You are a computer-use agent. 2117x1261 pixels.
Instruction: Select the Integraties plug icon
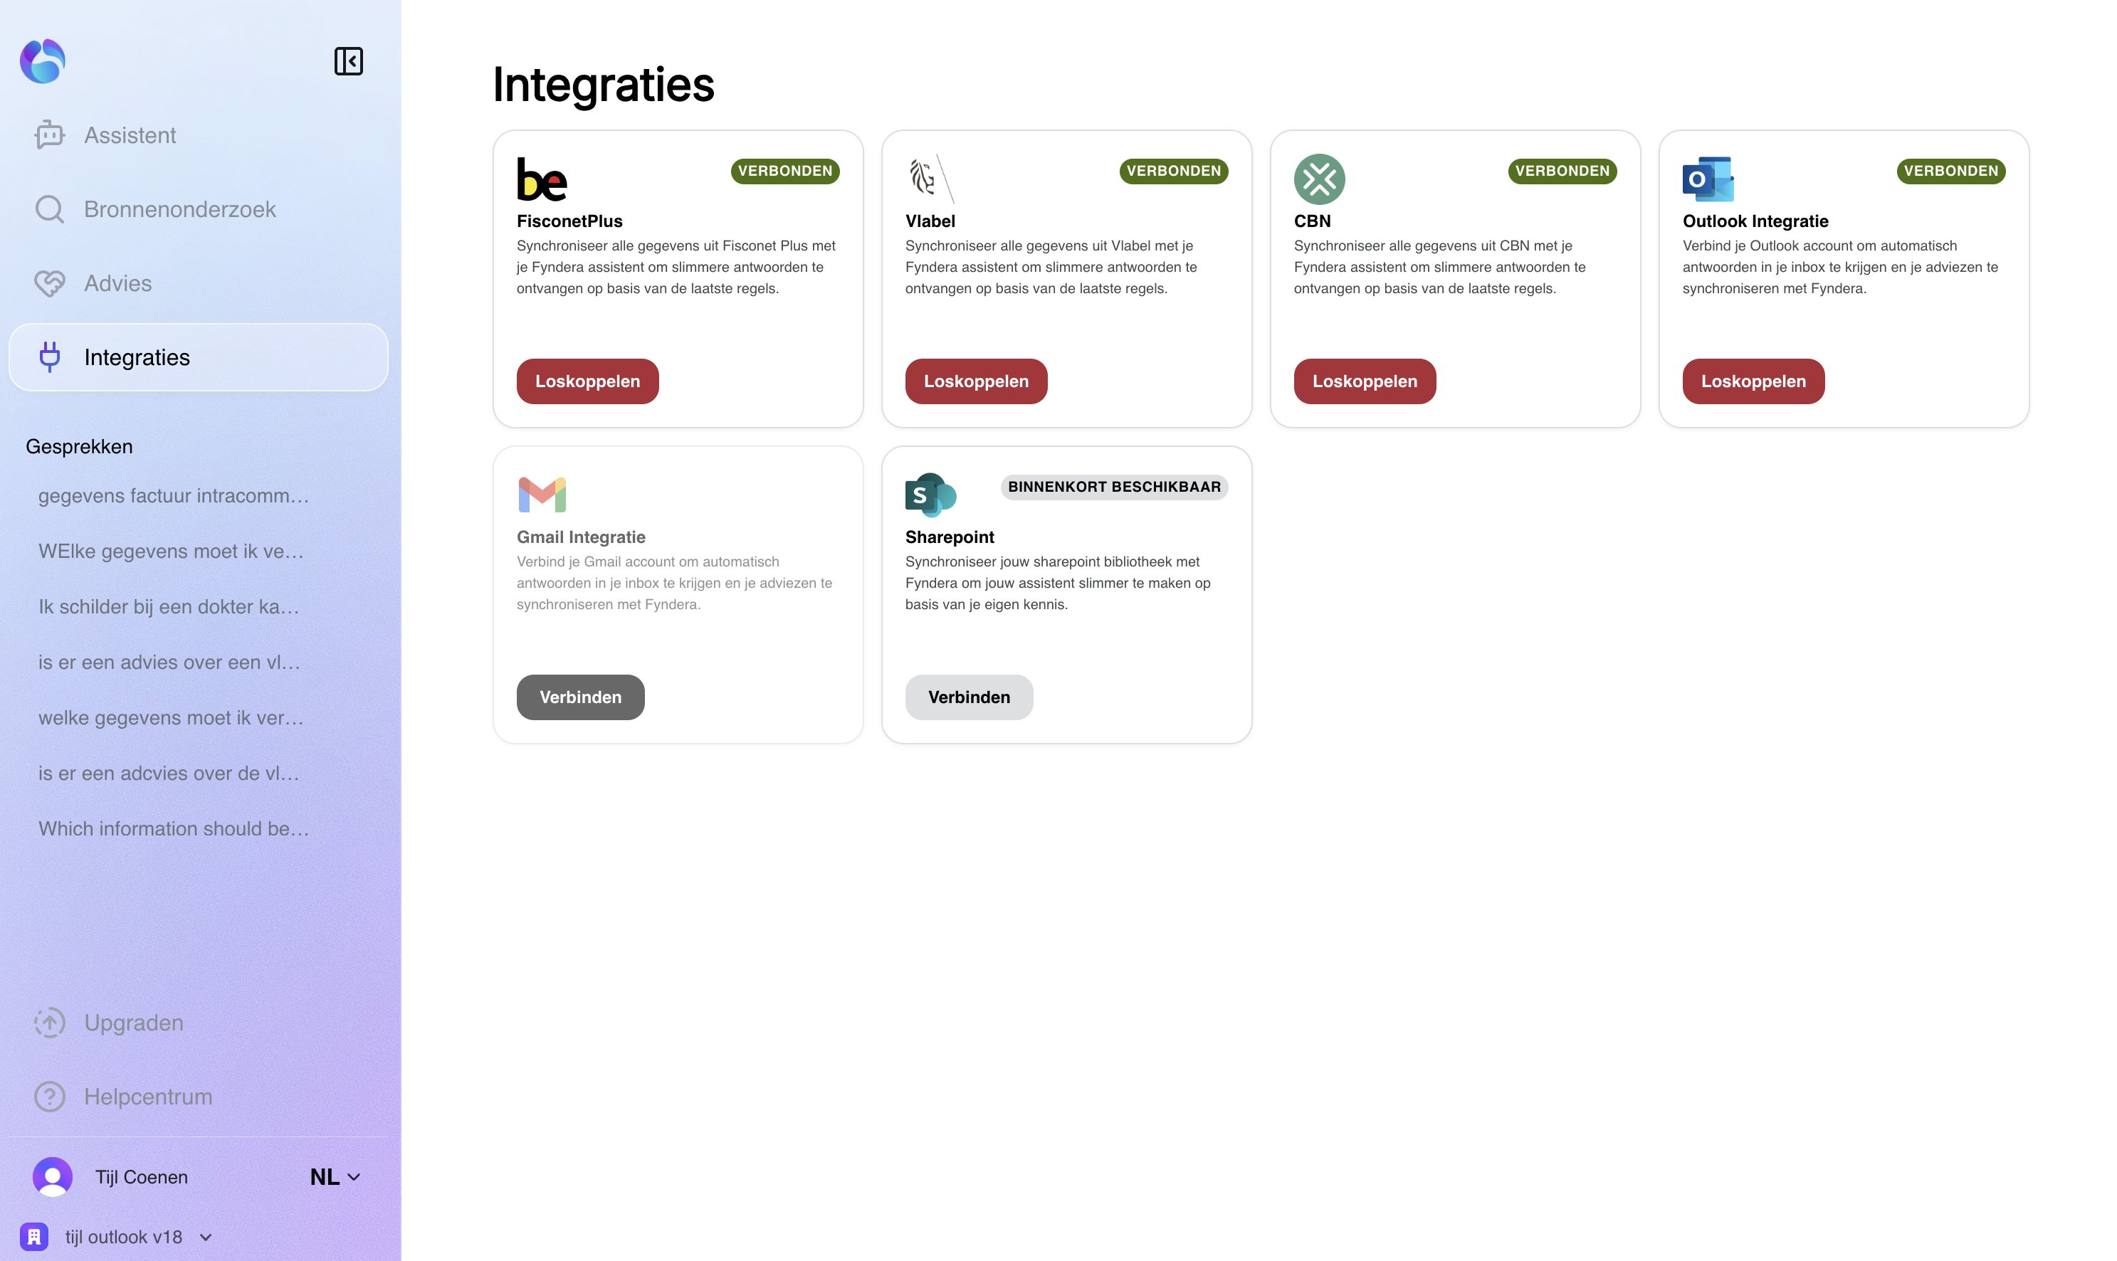pyautogui.click(x=49, y=357)
